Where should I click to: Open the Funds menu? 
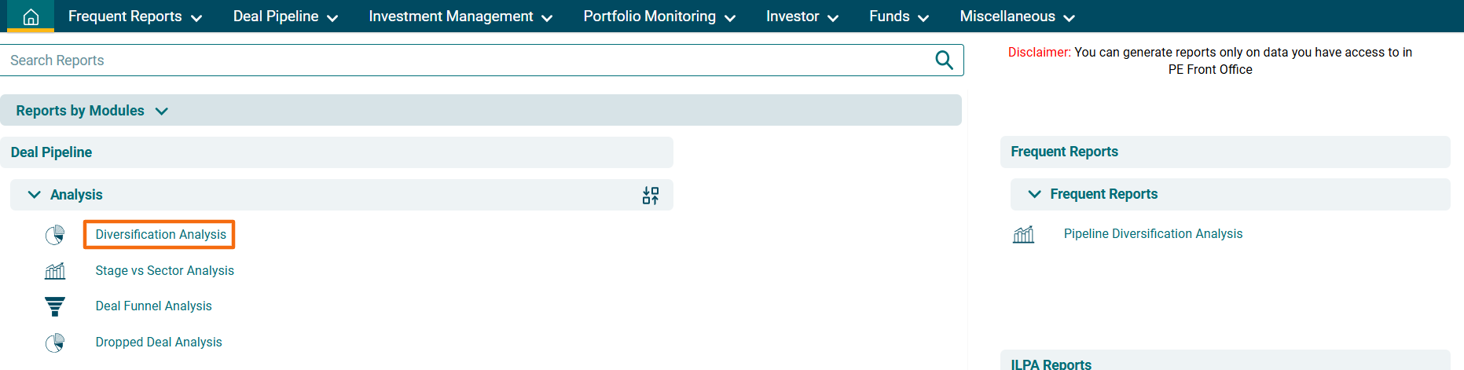point(899,16)
